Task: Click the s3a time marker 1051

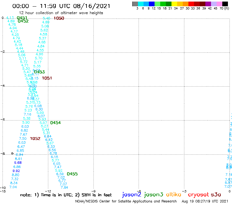Action: click(x=47, y=78)
